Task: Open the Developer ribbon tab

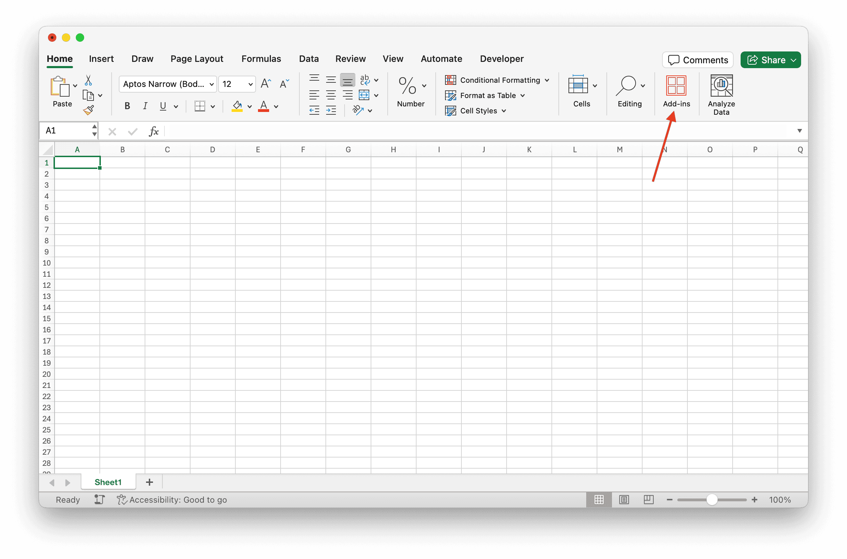Action: 501,59
